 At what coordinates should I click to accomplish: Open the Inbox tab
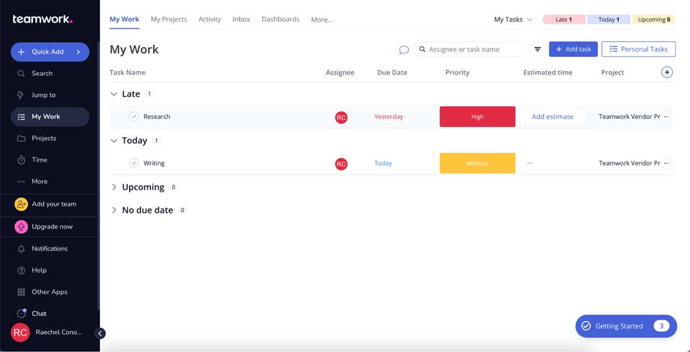point(241,19)
